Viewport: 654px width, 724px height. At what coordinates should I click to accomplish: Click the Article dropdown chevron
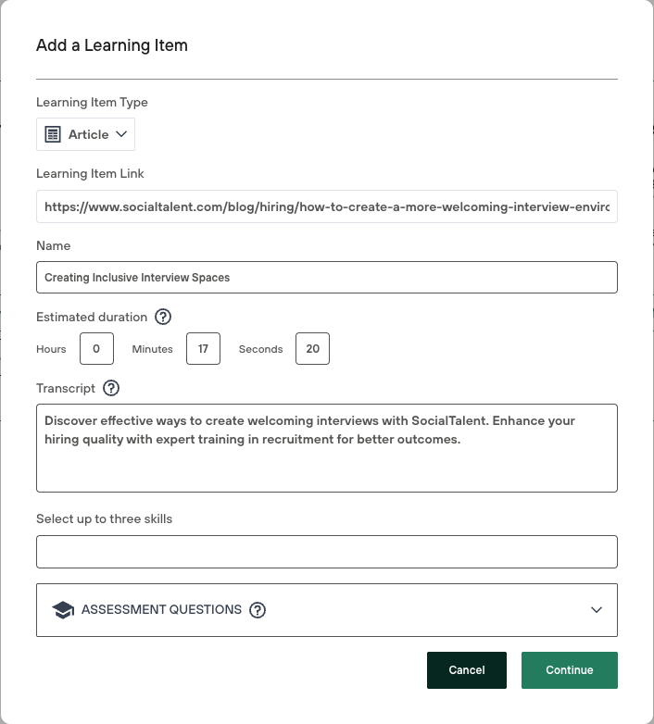point(121,134)
